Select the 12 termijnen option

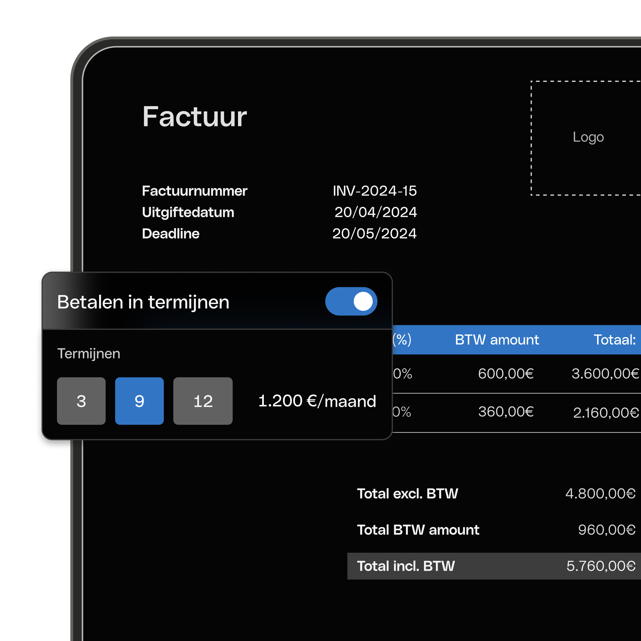(x=203, y=401)
